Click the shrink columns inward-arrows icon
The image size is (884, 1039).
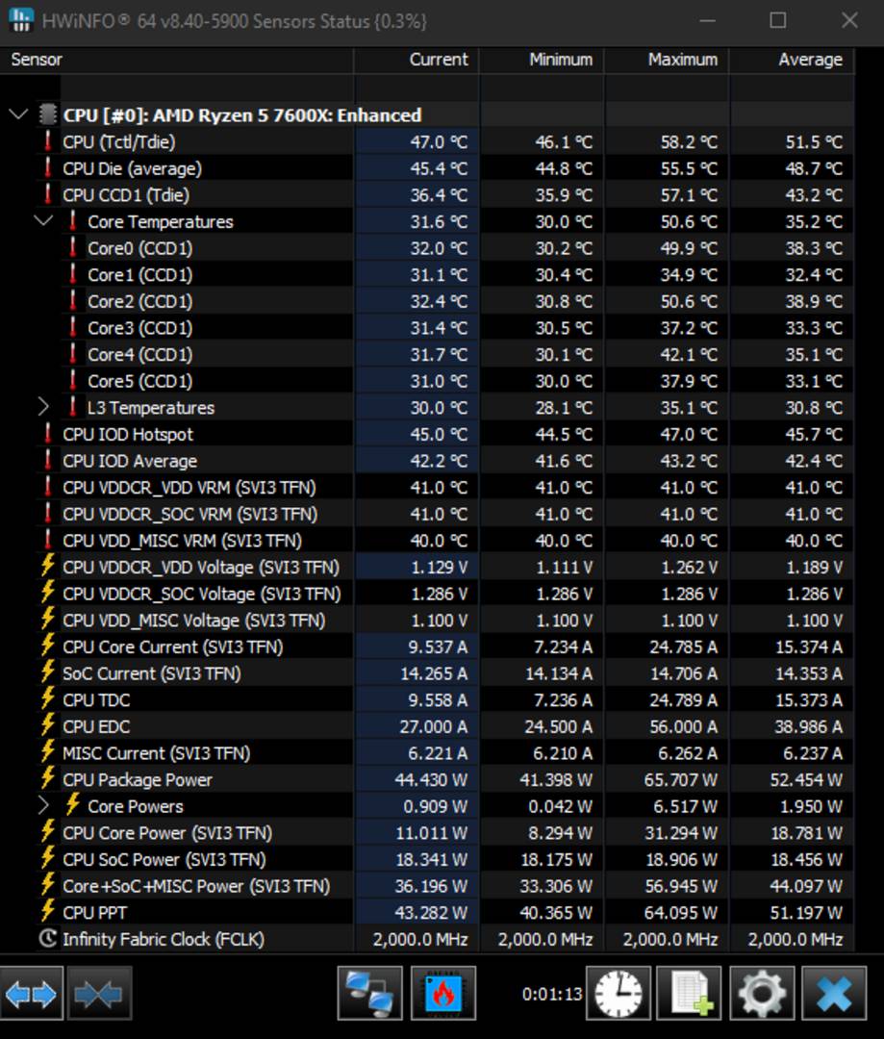point(99,993)
